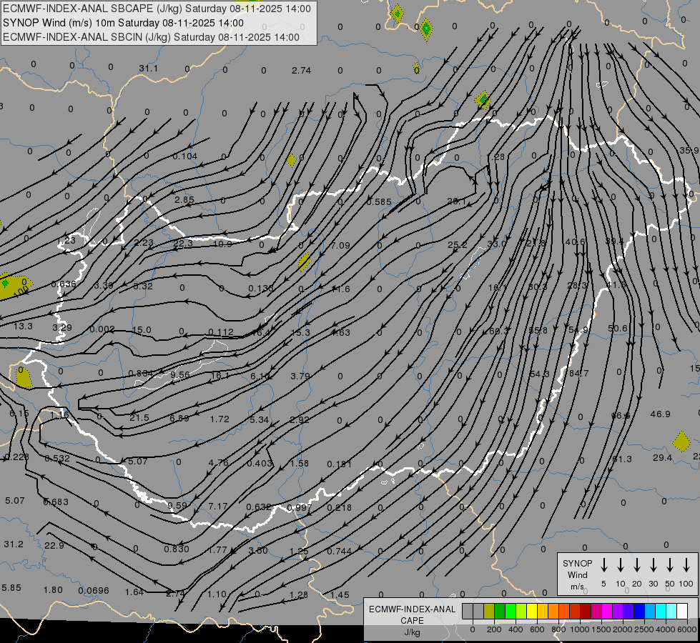This screenshot has height=643, width=700.
Task: Select the 31.1 value near the top
Action: pos(148,69)
